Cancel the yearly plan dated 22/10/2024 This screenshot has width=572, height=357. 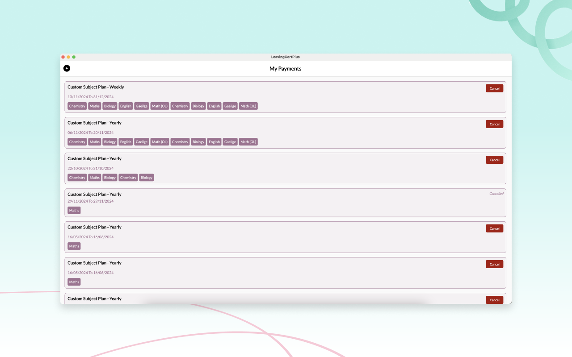pos(494,160)
